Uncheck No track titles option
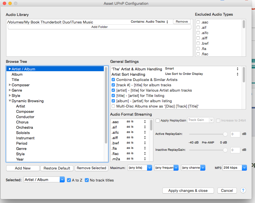Image resolution: width=255 pixels, height=203 pixels. click(x=87, y=180)
